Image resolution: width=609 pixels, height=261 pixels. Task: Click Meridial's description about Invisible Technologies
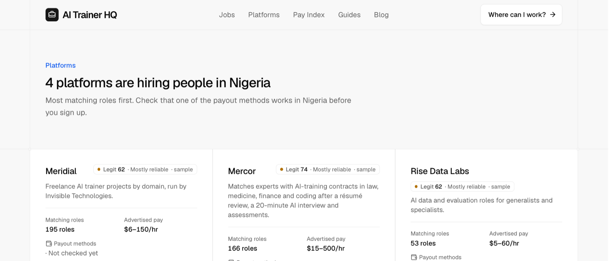(x=116, y=191)
